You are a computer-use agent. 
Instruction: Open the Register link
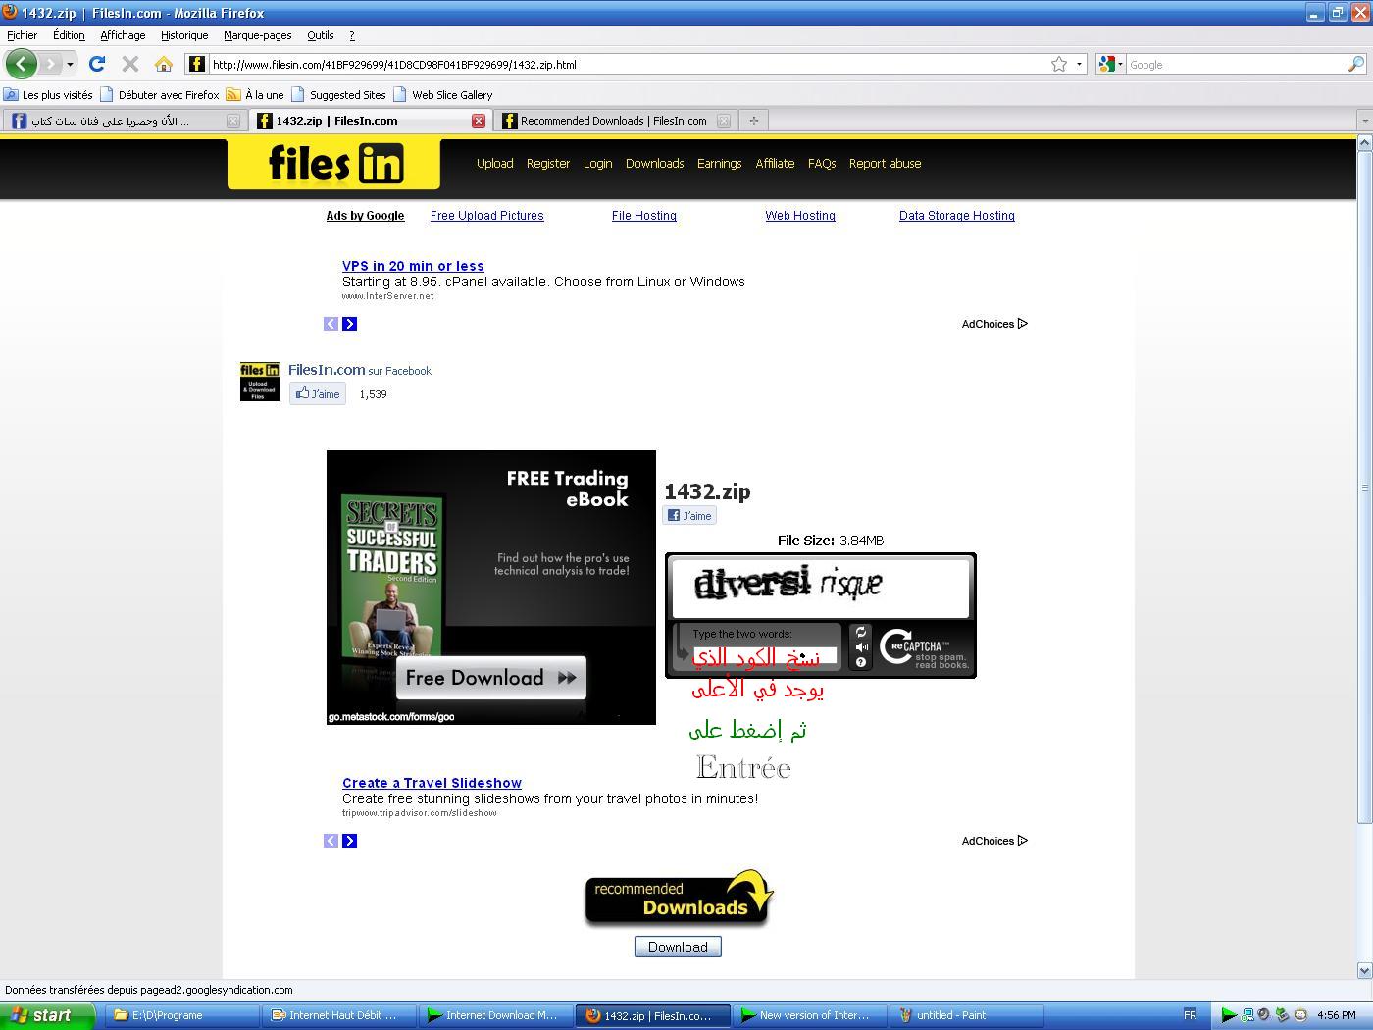[547, 164]
